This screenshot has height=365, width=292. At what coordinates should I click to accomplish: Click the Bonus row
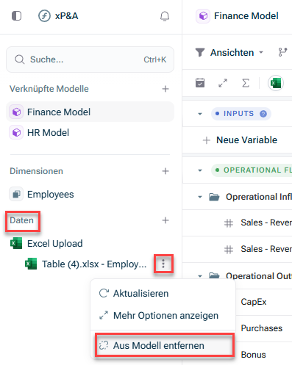pyautogui.click(x=264, y=354)
